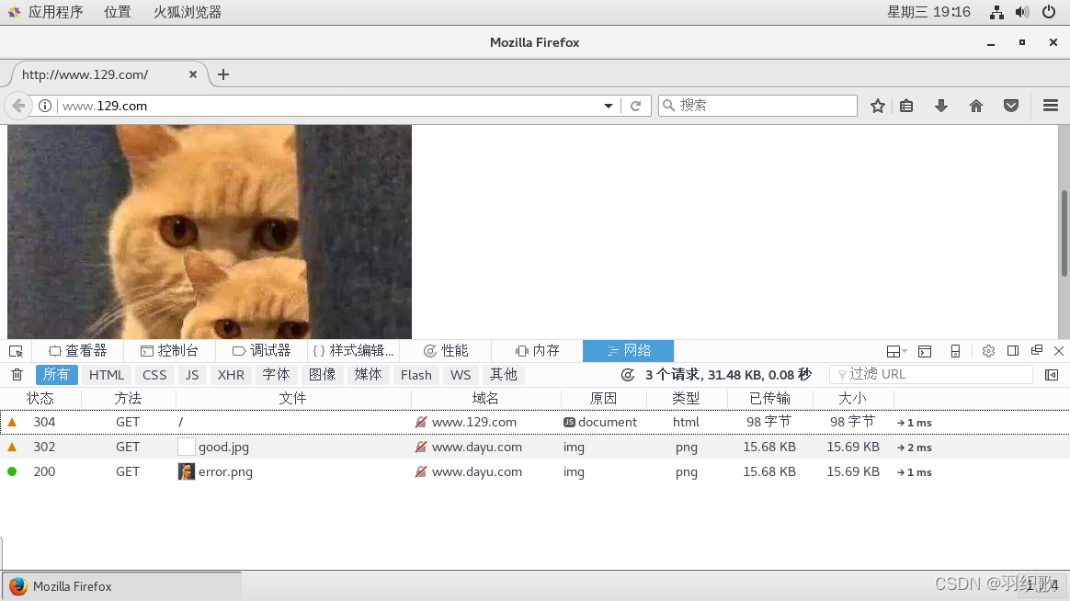
Task: Open the 位置 places menu
Action: (x=118, y=12)
